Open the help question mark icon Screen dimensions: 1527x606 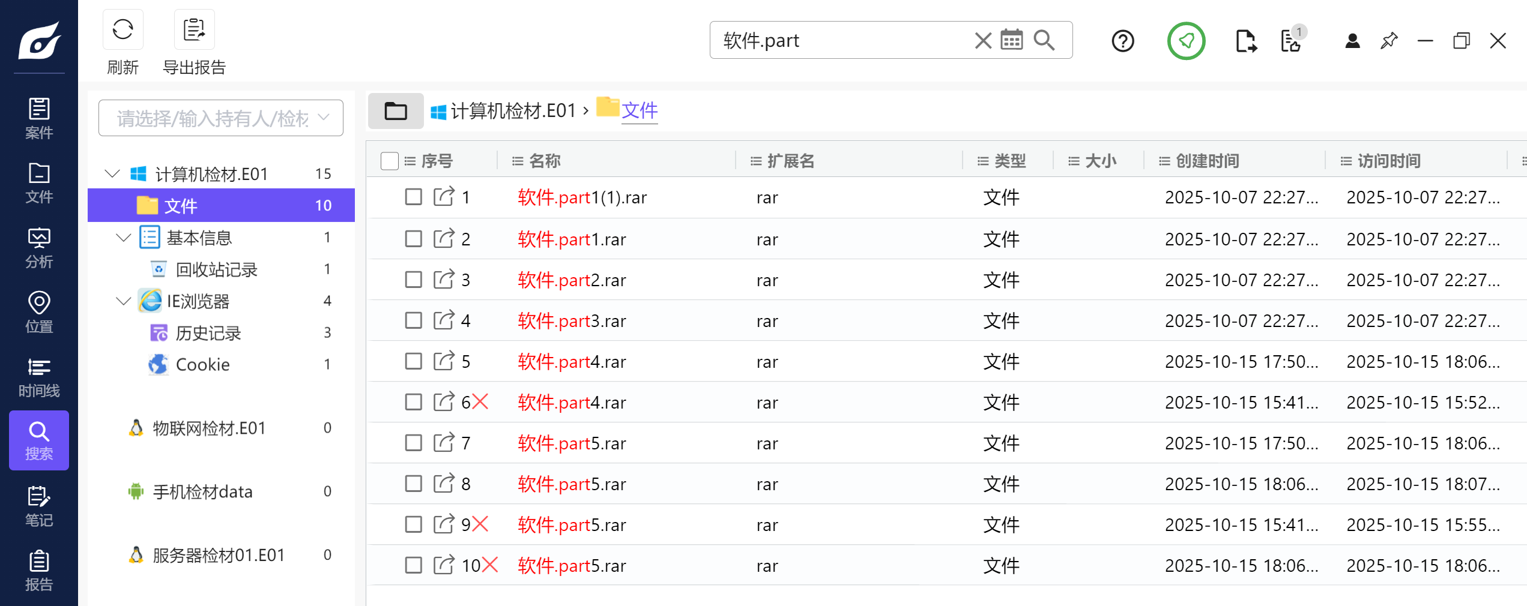point(1122,41)
